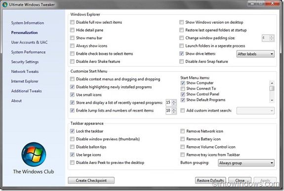
Task: Click Start Menu items list scroll up arrow
Action: click(272, 83)
